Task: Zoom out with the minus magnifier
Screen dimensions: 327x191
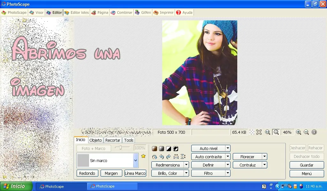Action: pyautogui.click(x=306, y=132)
